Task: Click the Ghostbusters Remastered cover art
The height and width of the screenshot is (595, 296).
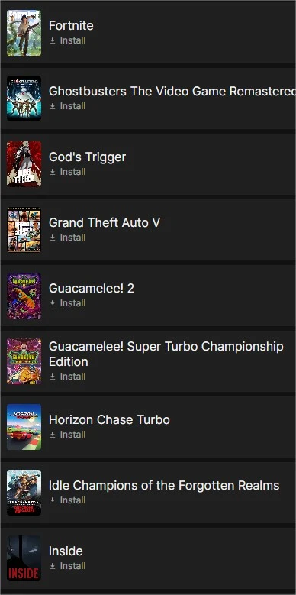Action: [24, 99]
